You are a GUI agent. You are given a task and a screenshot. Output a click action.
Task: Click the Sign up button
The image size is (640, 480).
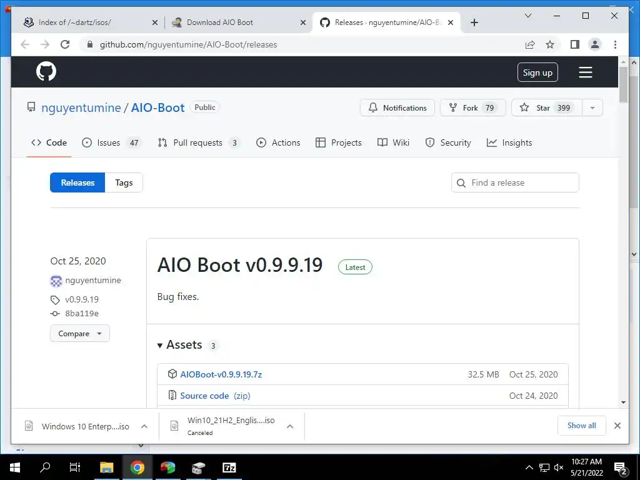[537, 72]
